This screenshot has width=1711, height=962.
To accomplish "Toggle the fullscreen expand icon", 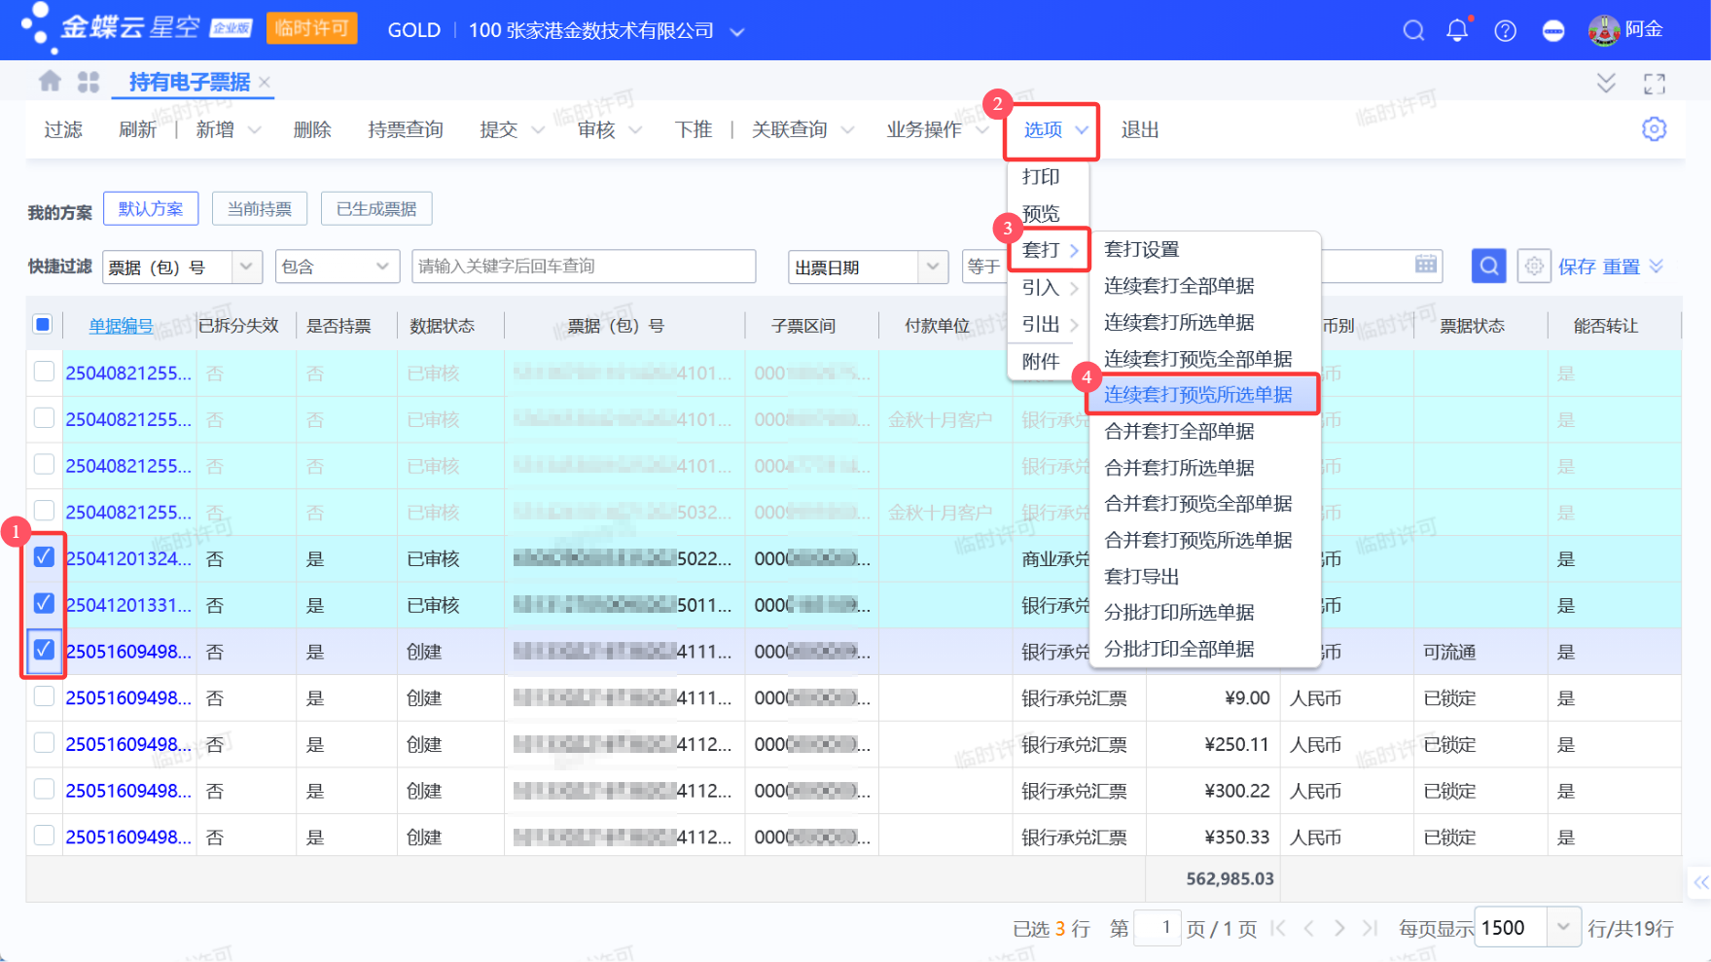I will coord(1654,84).
